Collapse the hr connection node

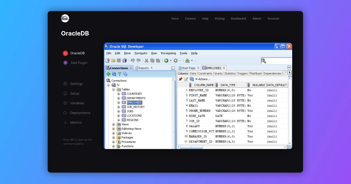(108, 85)
